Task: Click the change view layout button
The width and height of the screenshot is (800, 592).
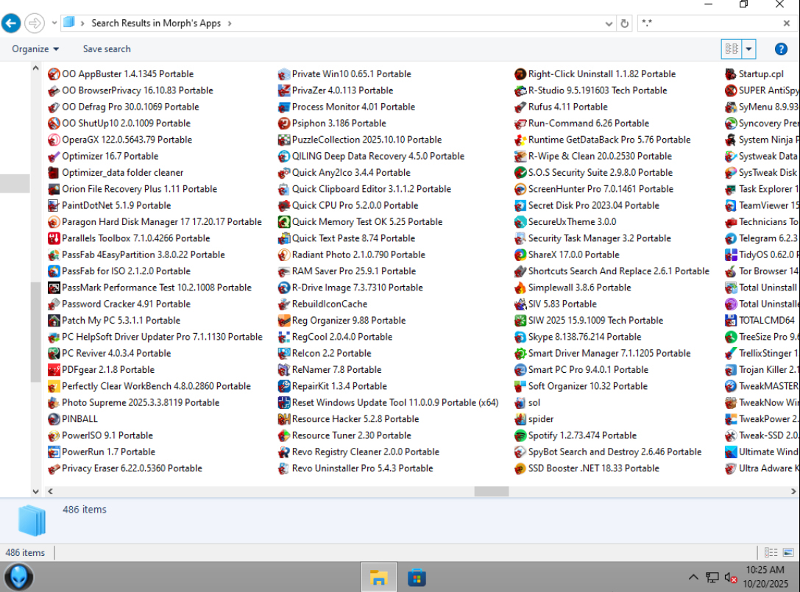Action: (x=732, y=49)
